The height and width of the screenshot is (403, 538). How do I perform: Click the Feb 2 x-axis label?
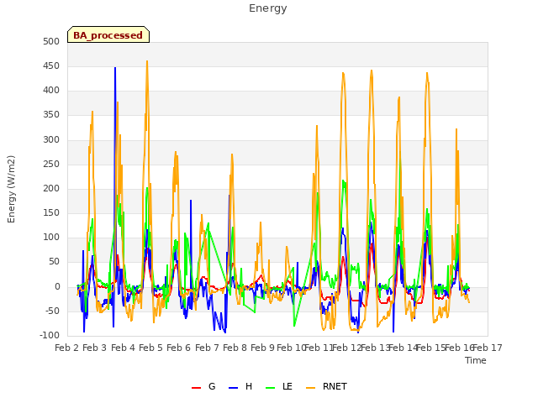coord(67,348)
